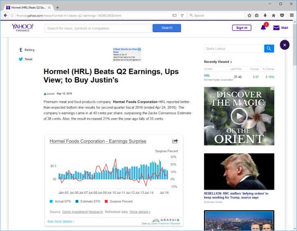Viewport: 297px width, 231px height.
Task: Open REBELLION: RNC staffers headline link
Action: (236, 195)
